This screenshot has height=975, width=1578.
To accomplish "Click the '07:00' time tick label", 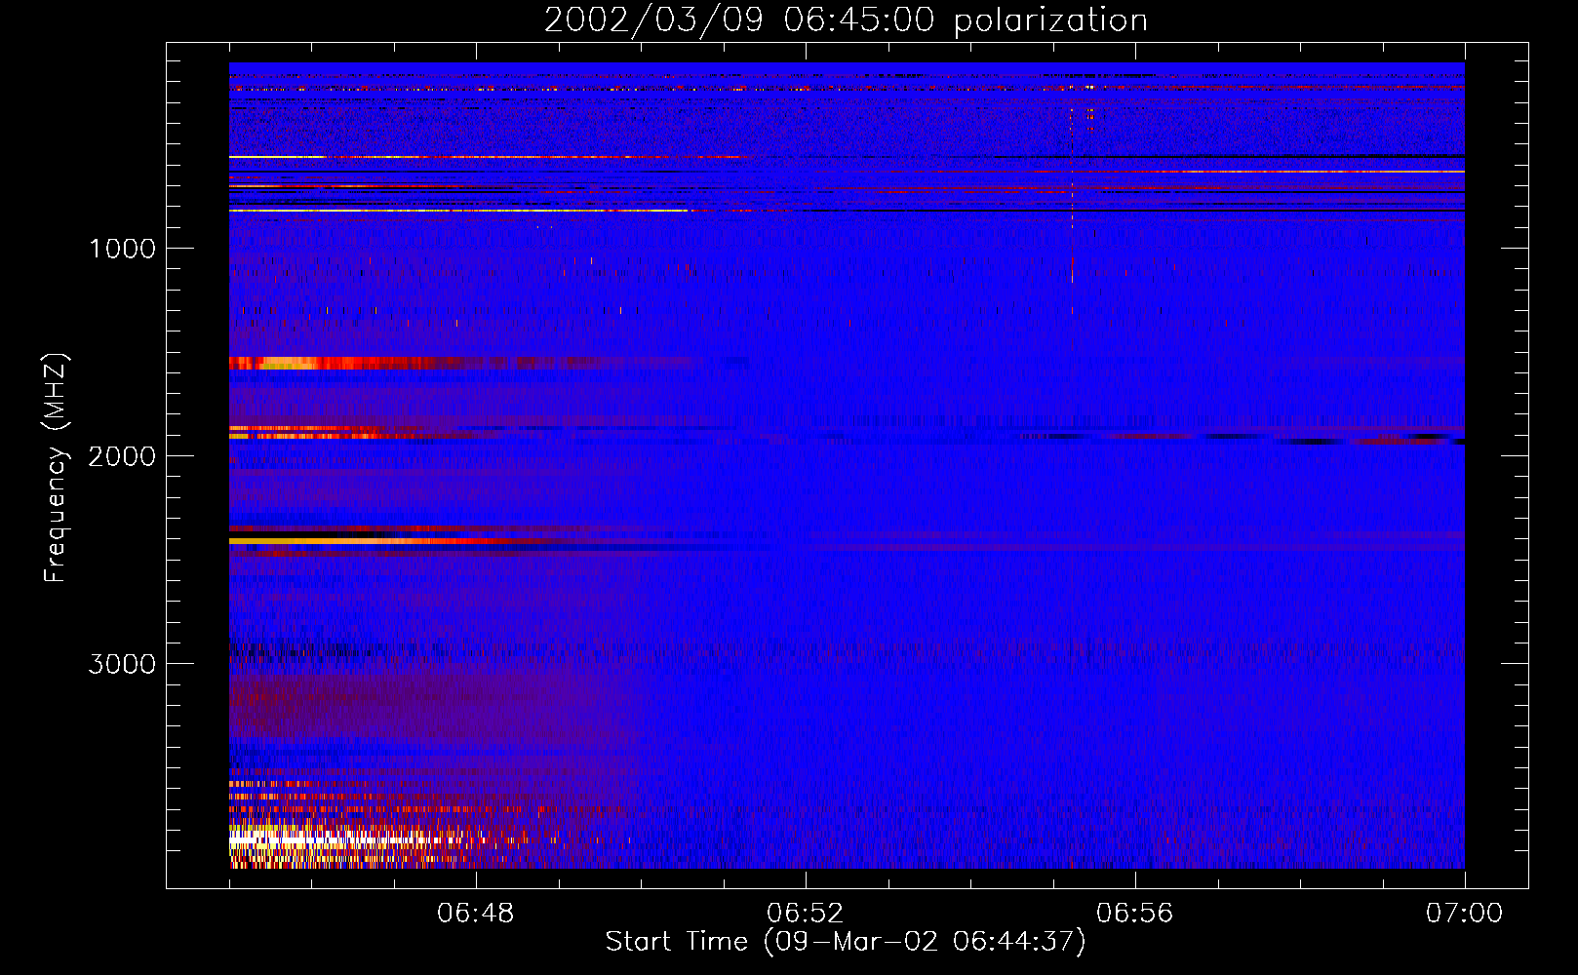I will 1465,914.
